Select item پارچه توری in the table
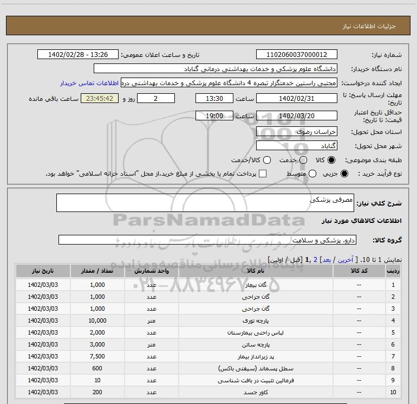This screenshot has width=417, height=404. (x=256, y=321)
